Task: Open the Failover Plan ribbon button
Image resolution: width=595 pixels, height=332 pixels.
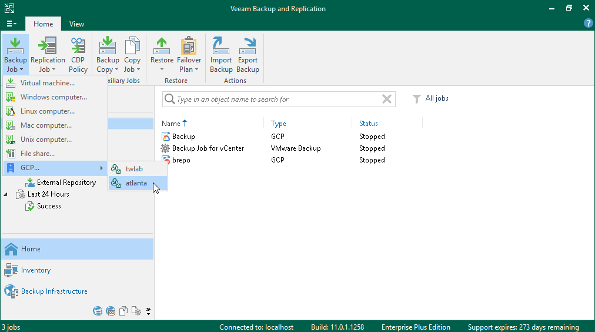Action: [189, 54]
